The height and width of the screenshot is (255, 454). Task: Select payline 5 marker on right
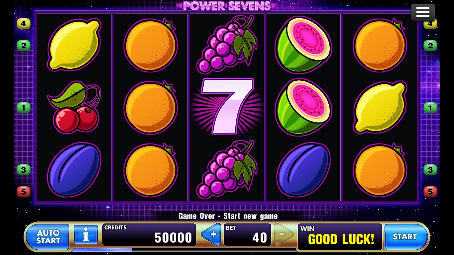(430, 192)
